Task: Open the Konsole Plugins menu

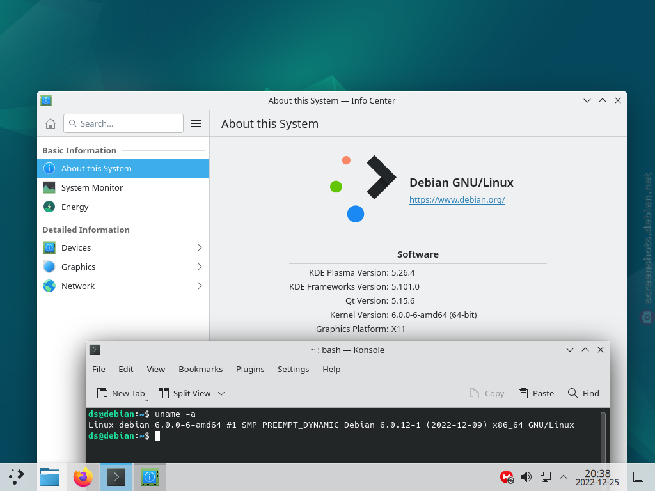Action: (x=250, y=369)
